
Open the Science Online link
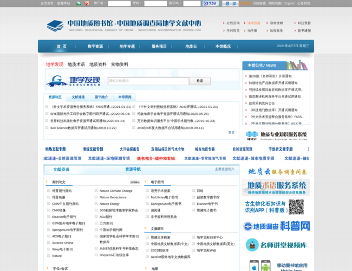click(63, 243)
